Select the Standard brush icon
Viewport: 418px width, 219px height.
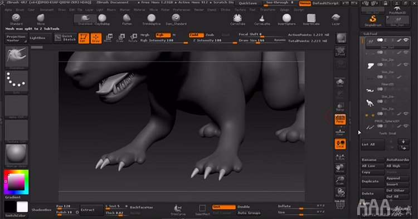(x=16, y=19)
